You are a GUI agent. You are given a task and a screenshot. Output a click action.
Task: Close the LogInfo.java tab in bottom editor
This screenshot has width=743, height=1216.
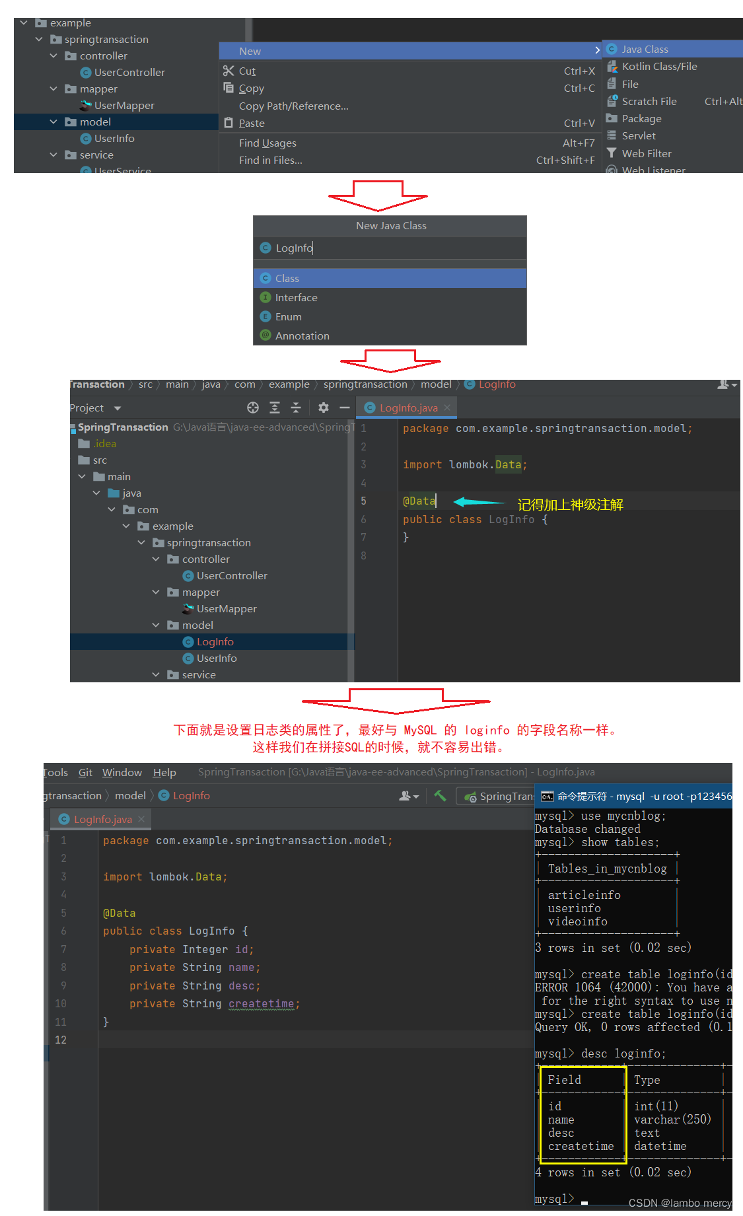point(141,819)
